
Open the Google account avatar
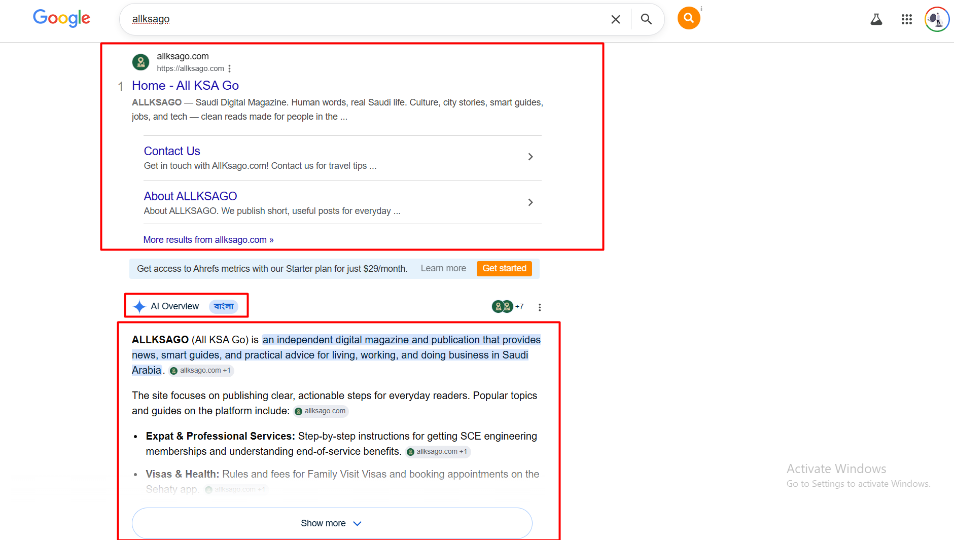(937, 19)
